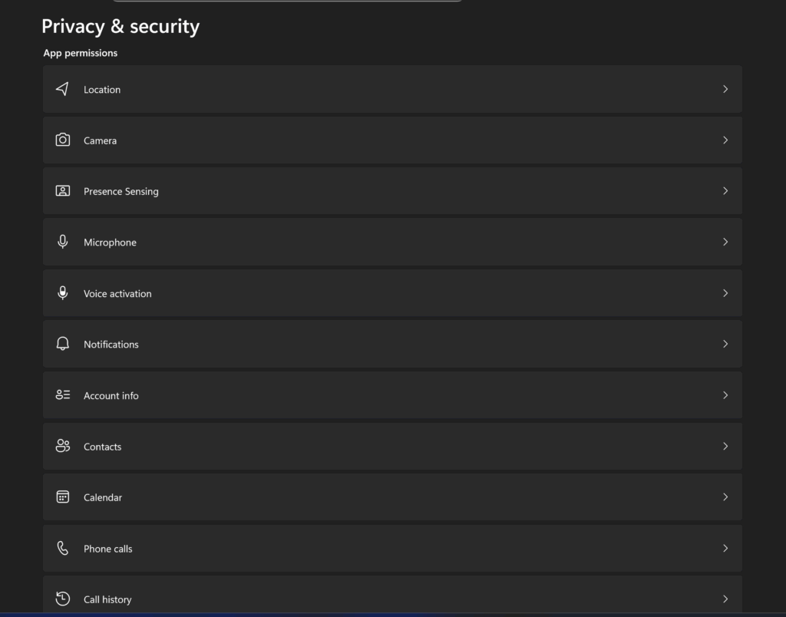Click the Account info icon
786x617 pixels.
[x=62, y=394]
